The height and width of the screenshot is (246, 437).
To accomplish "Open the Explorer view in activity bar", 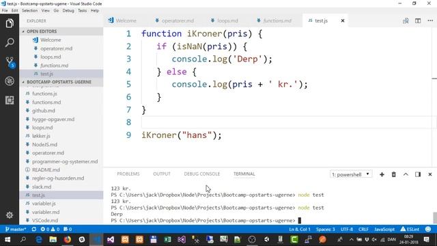I will tap(10, 23).
